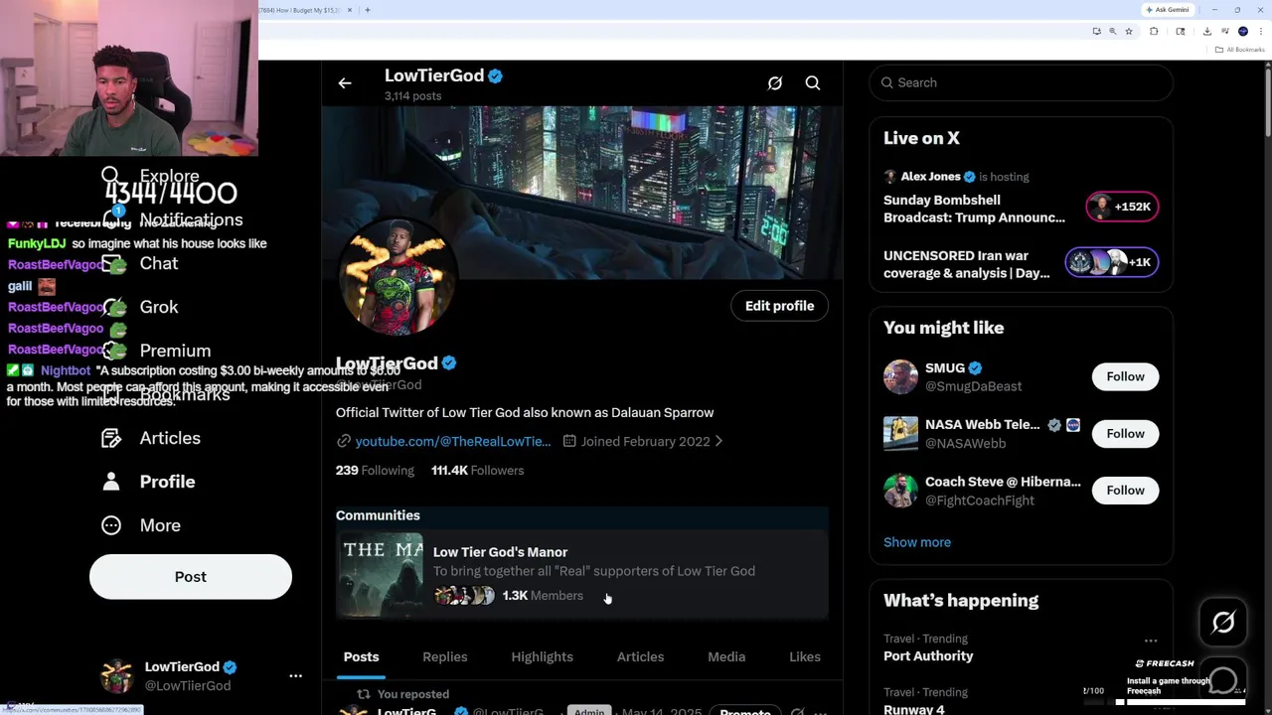Screen dimensions: 1272x715
Task: Open Notifications in the left sidebar
Action: pyautogui.click(x=172, y=219)
